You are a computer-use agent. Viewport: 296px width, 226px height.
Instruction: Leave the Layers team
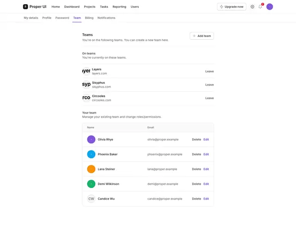point(210,71)
